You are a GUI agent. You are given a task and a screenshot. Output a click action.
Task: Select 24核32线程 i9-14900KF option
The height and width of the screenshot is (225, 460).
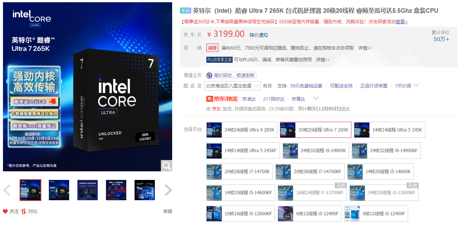click(x=386, y=151)
